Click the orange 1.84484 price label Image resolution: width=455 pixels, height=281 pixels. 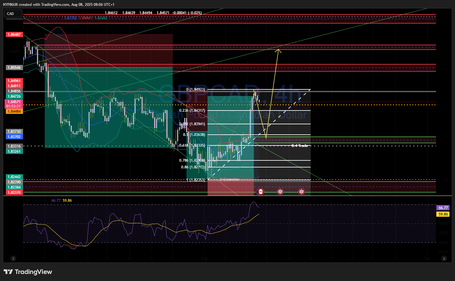14,111
